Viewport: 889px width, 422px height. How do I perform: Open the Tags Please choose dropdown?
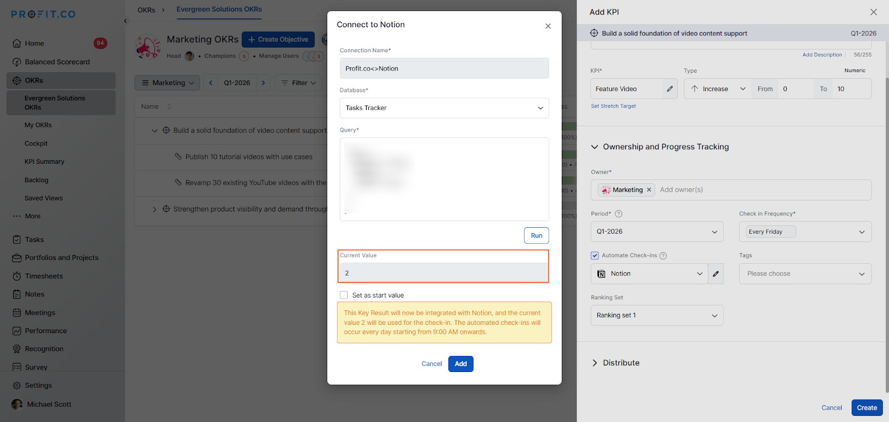click(x=805, y=274)
